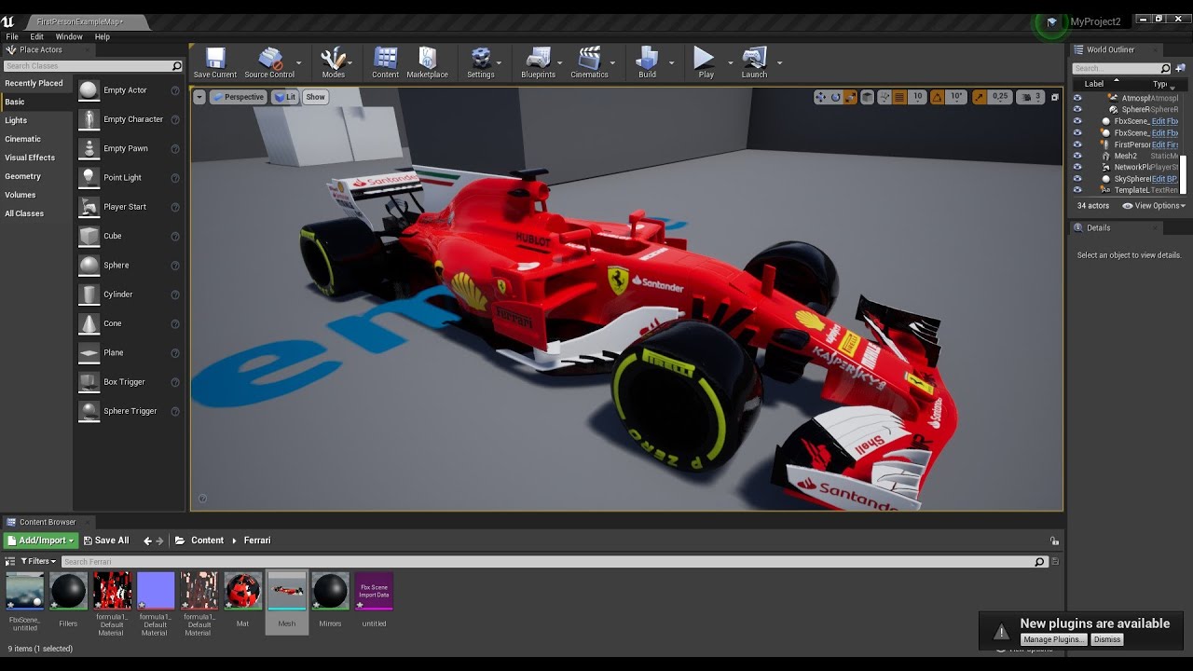Screen dimensions: 1193x671
Task: Open the Lit view mode dropdown
Action: pos(285,97)
